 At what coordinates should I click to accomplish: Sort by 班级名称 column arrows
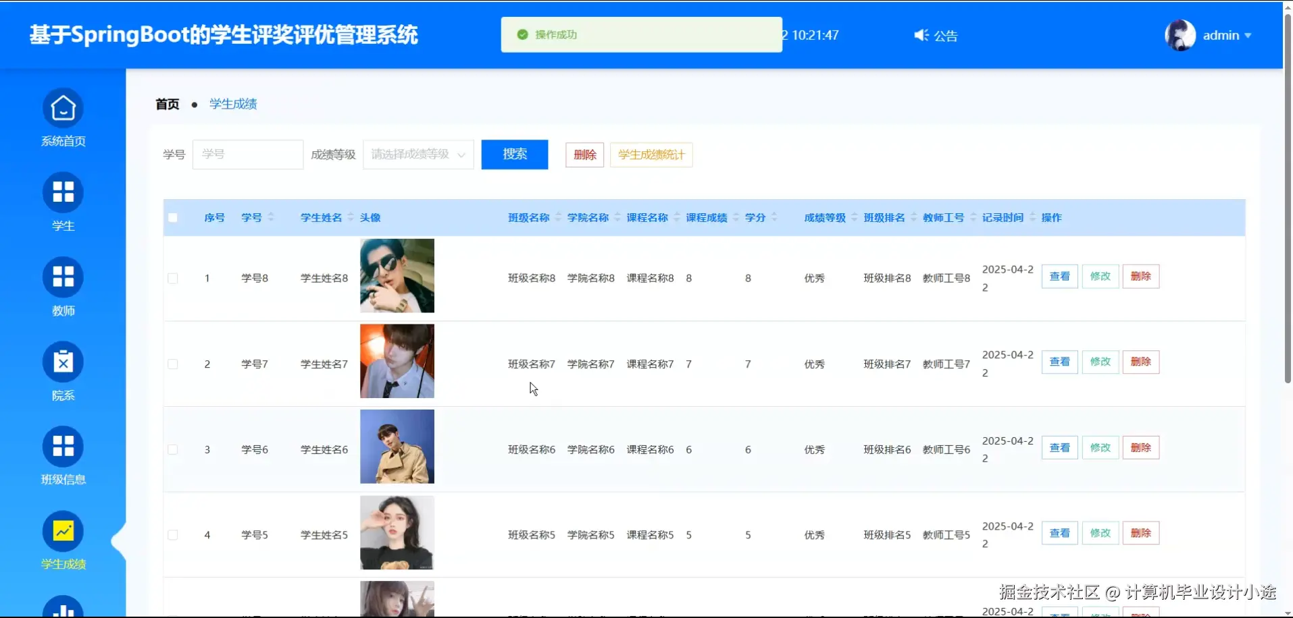click(558, 217)
